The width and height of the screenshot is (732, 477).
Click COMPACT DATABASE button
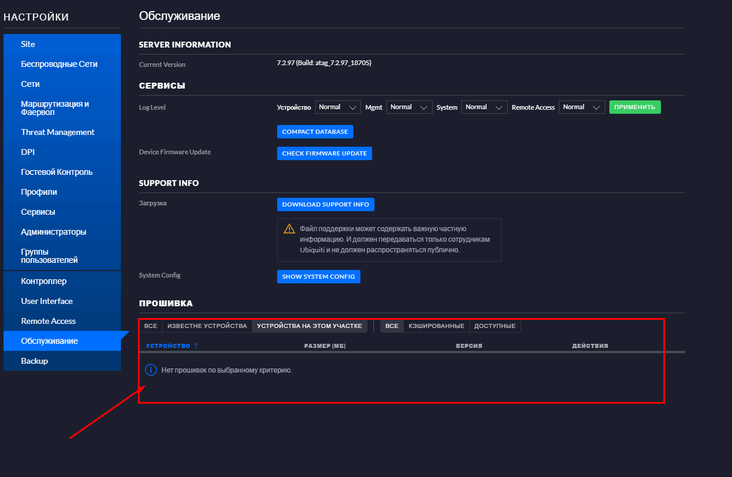tap(315, 131)
